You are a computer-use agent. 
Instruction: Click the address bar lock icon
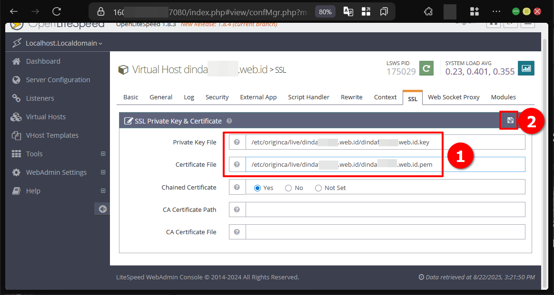click(x=101, y=11)
